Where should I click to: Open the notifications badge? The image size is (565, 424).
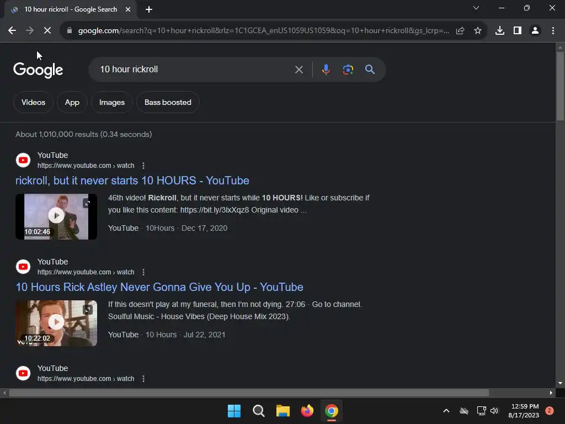[x=550, y=411]
